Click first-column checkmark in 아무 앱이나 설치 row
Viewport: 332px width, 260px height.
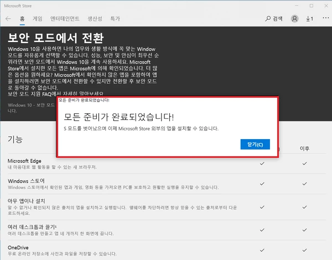click(x=262, y=207)
